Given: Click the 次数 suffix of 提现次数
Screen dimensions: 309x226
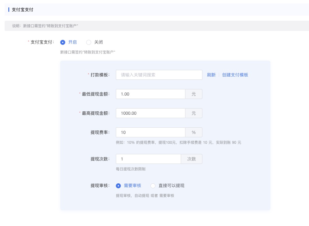Looking at the screenshot, I should (192, 159).
